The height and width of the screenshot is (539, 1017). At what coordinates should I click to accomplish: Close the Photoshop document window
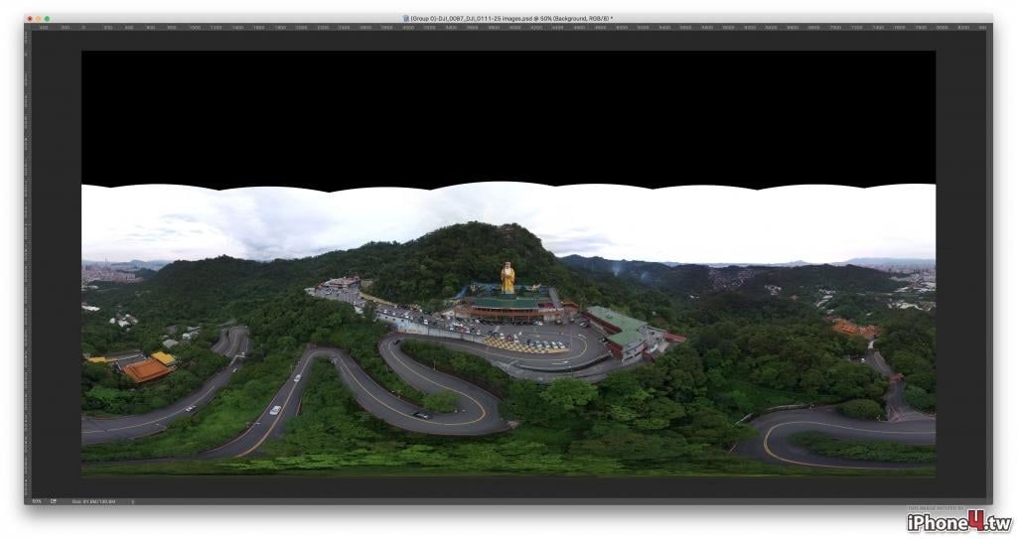(x=30, y=19)
